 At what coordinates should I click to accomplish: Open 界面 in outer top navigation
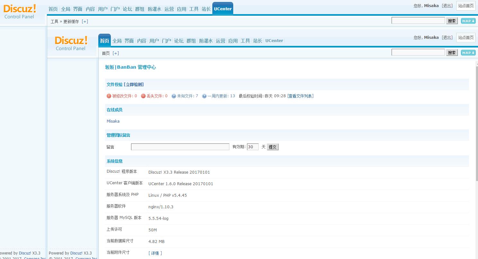click(78, 9)
